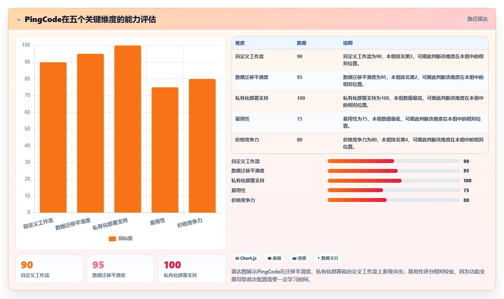Image resolution: width=504 pixels, height=299 pixels.
Task: Click the 易用性 x-axis label
Action: coord(157,222)
